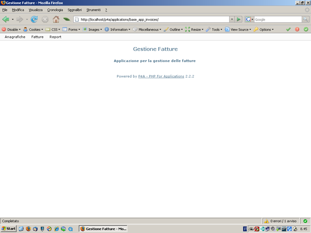Screen dimensions: 311x233
Task: Open the View Source toolbar menu
Action: pos(238,30)
